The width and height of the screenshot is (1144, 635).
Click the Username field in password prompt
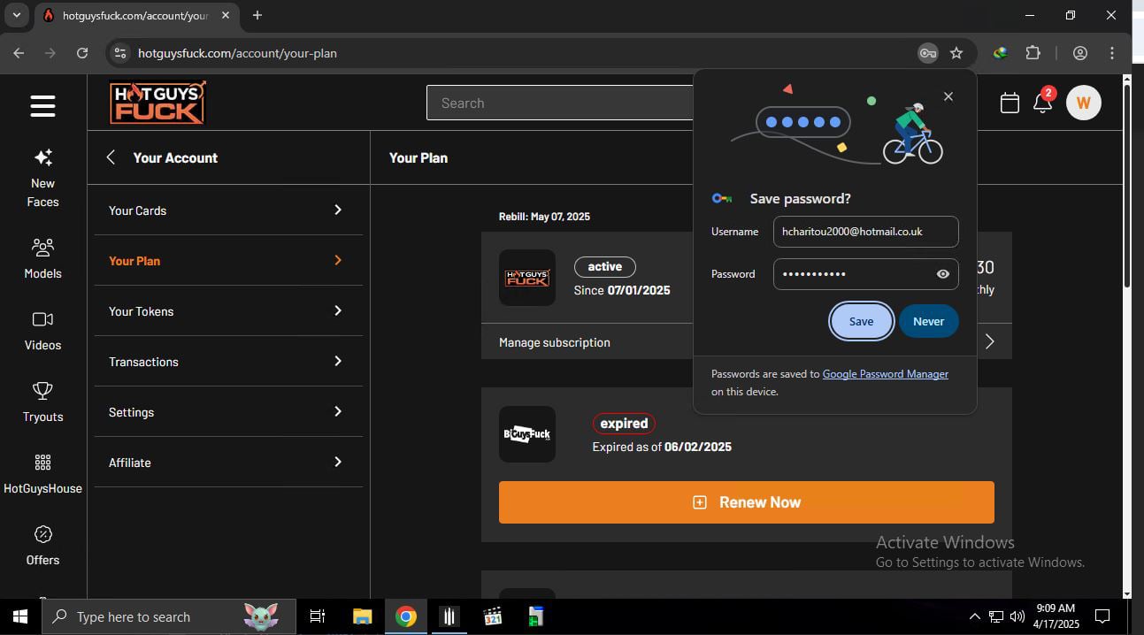point(865,232)
